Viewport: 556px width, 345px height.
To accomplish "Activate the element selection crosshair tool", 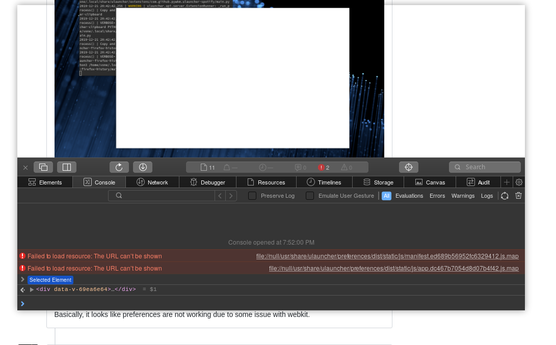I will (x=409, y=167).
